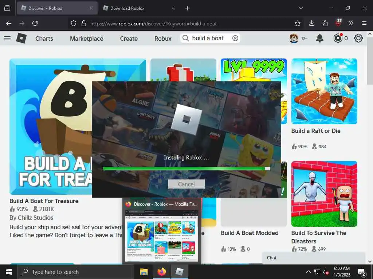
Task: Bookmark this page with the star icon
Action: 297,23
